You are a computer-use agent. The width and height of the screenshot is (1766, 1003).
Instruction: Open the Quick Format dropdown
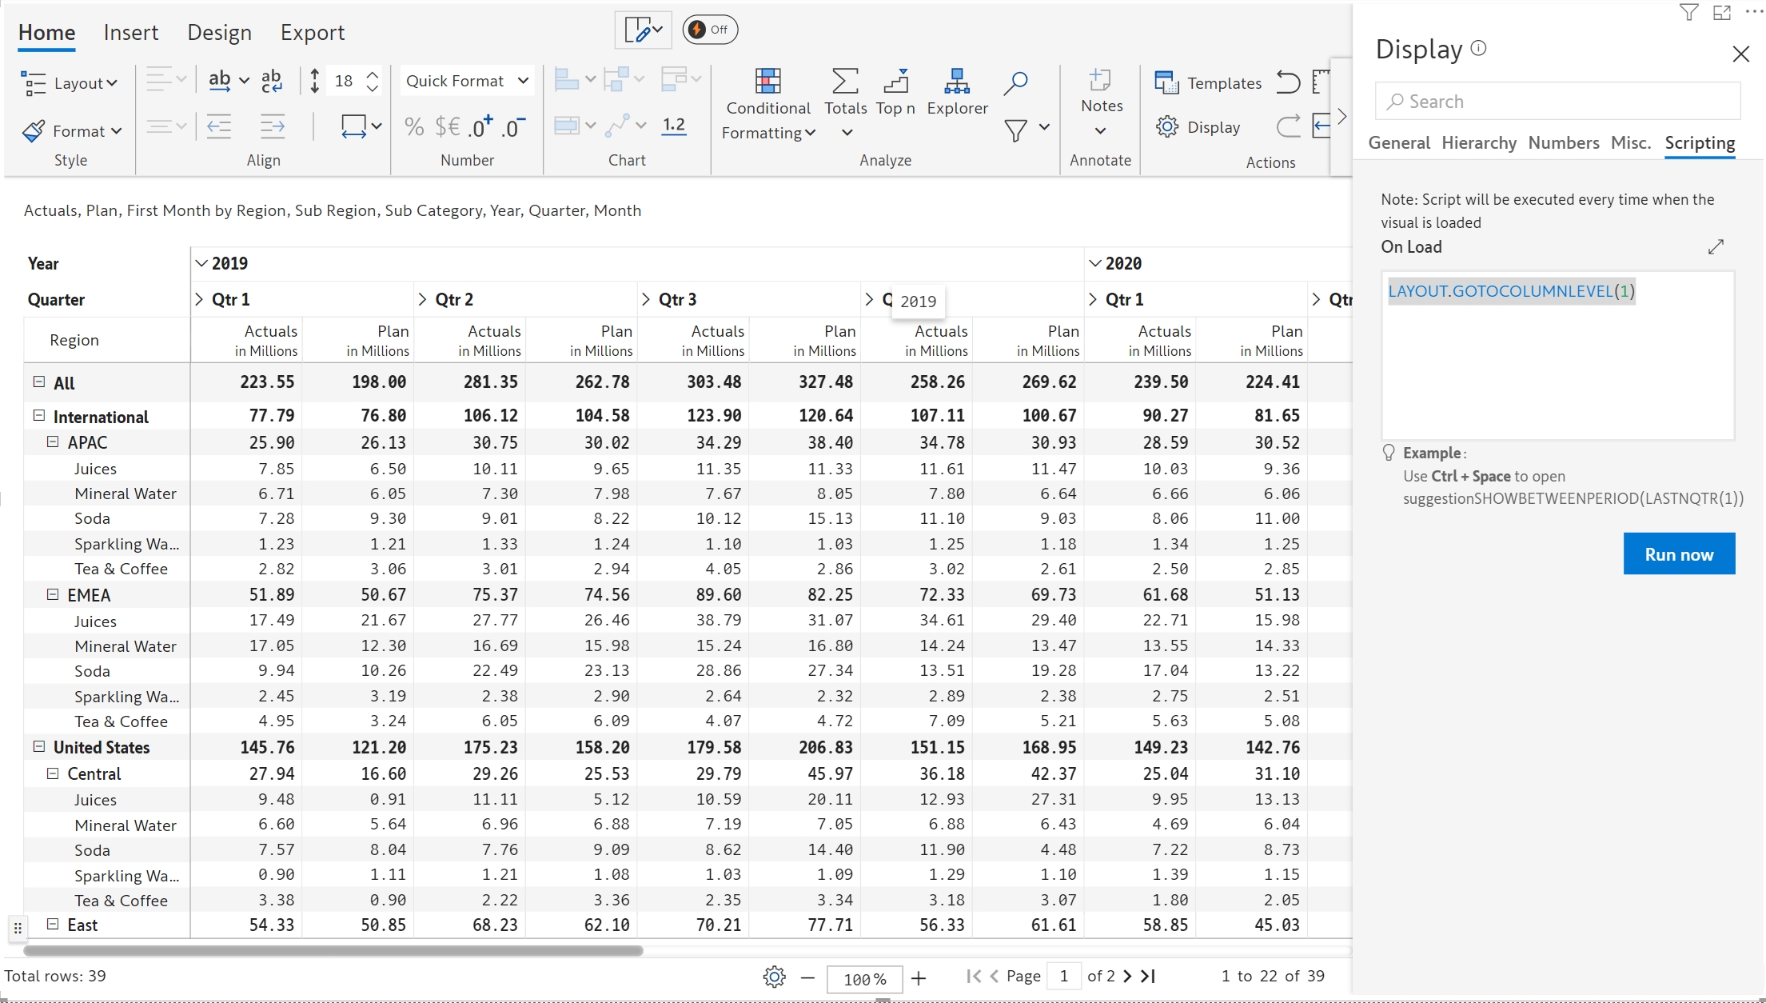[x=467, y=81]
